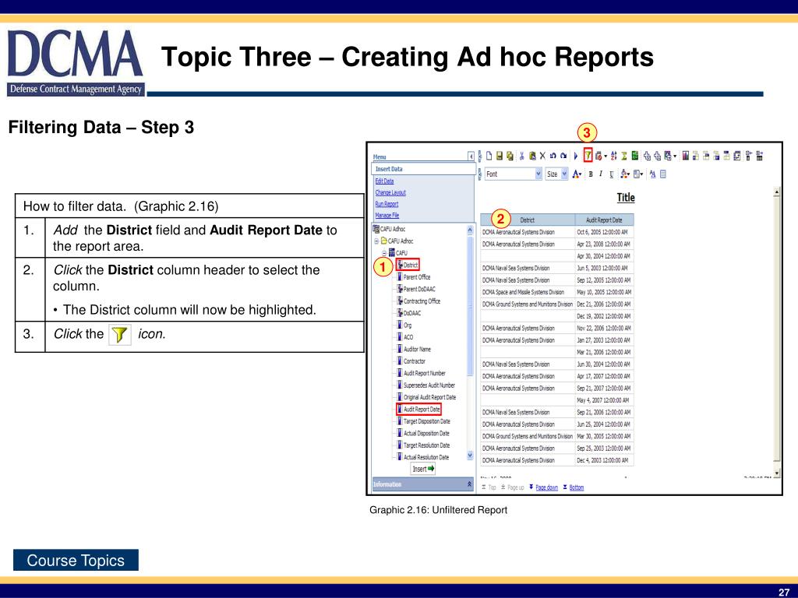
Task: Click the Save As icon in toolbar
Action: [510, 156]
